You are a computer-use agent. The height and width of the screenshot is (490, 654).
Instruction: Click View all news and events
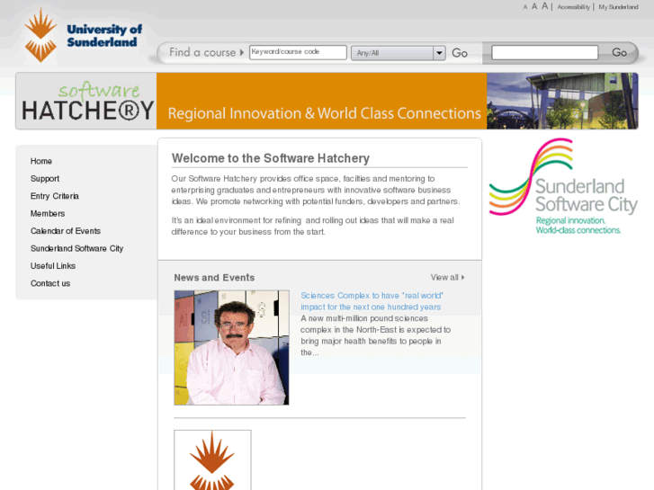pyautogui.click(x=447, y=277)
